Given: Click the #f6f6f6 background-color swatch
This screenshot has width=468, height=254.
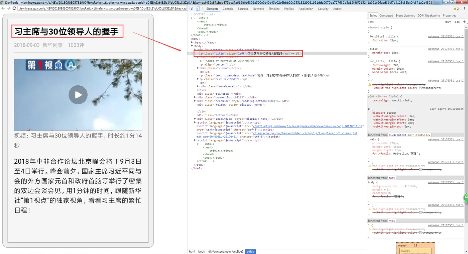Looking at the screenshot, I should tap(403, 186).
